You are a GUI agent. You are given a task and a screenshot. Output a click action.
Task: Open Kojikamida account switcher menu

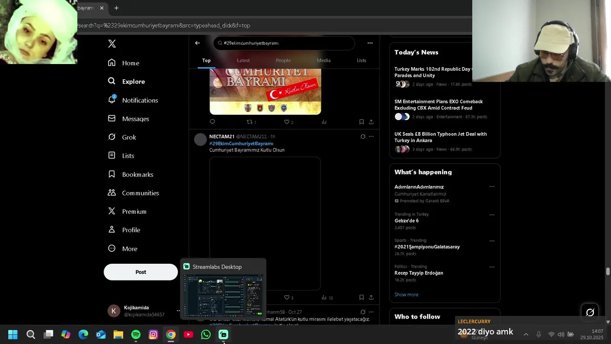pyautogui.click(x=142, y=311)
